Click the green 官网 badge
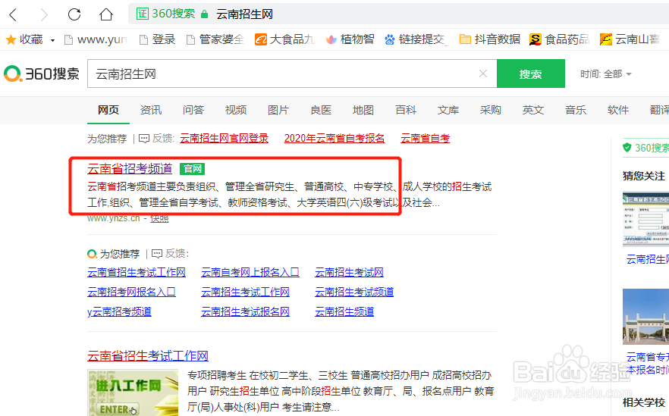This screenshot has width=669, height=416. (192, 169)
